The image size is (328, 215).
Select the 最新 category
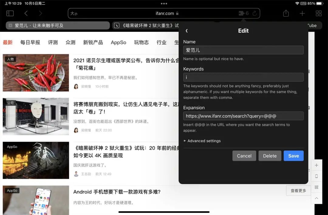pos(8,42)
